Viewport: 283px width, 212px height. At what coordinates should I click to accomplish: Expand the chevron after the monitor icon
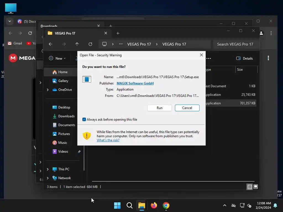click(x=113, y=44)
